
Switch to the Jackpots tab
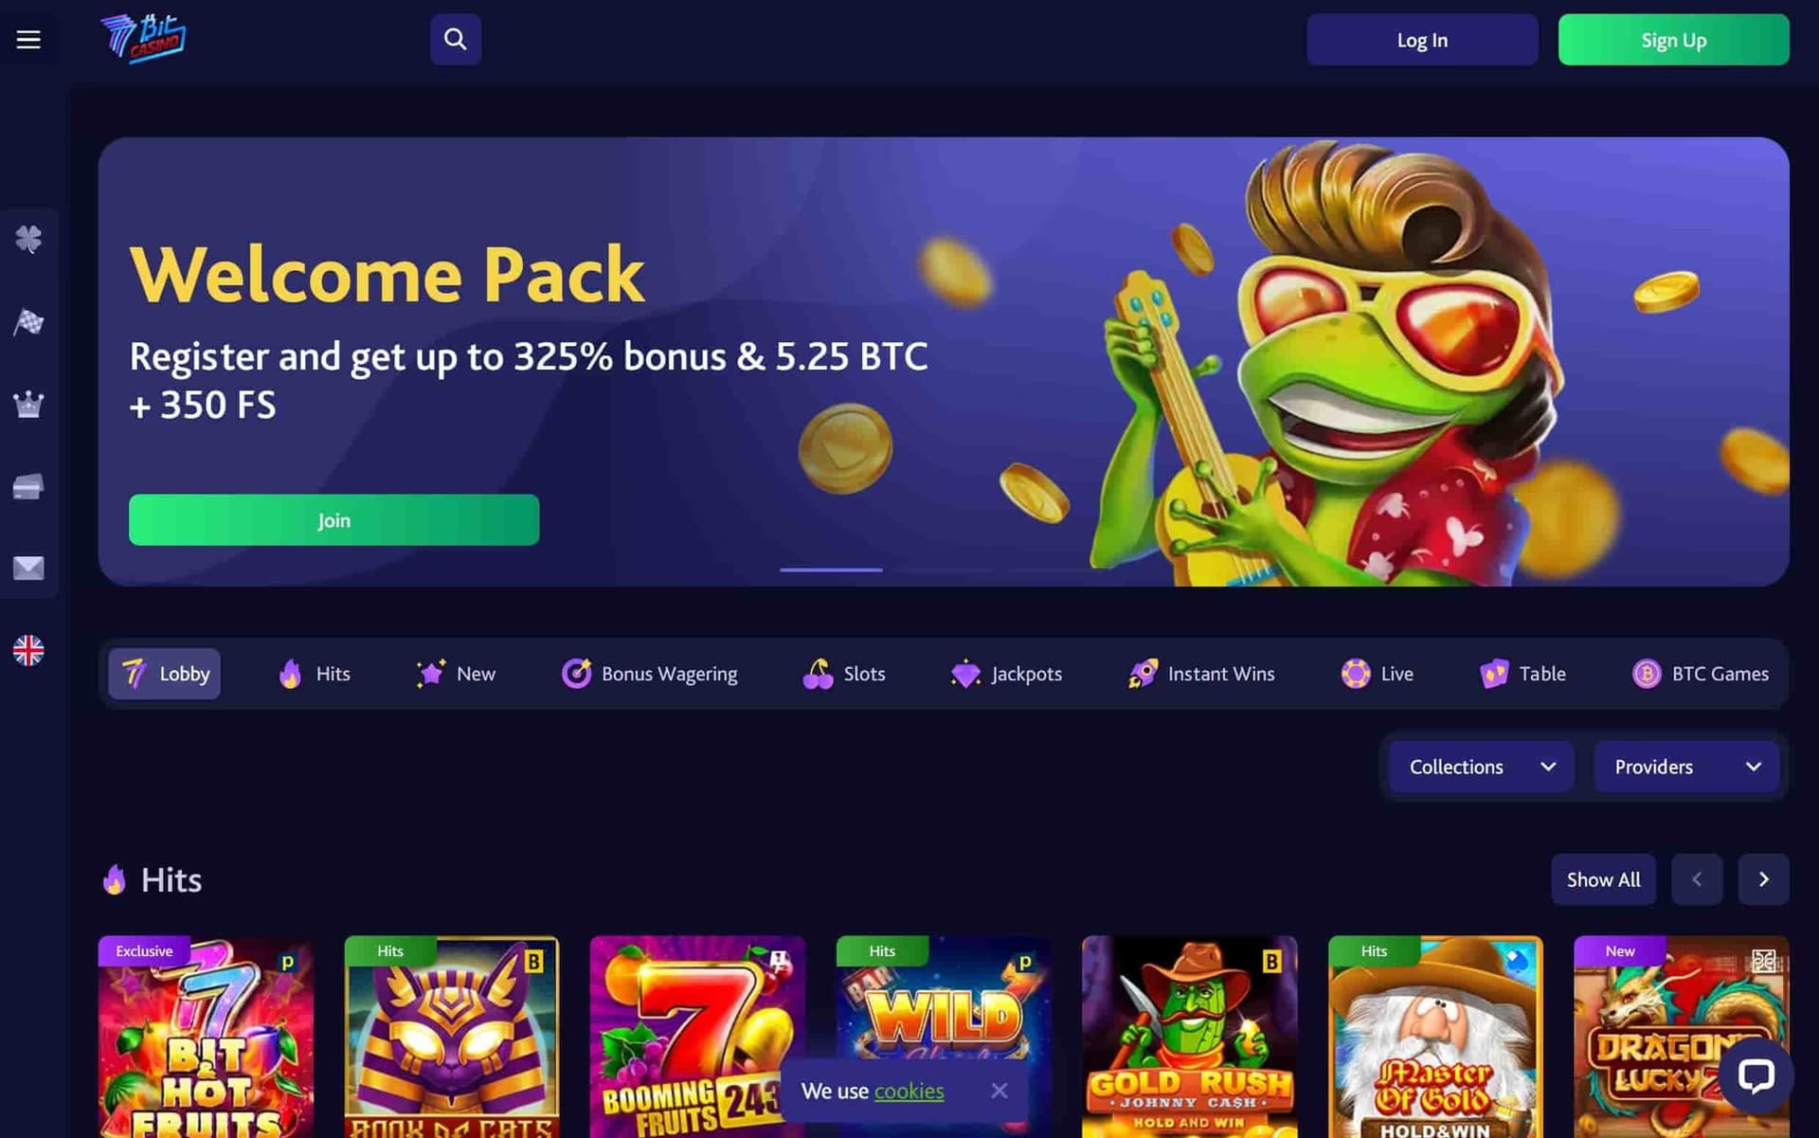coord(1006,674)
